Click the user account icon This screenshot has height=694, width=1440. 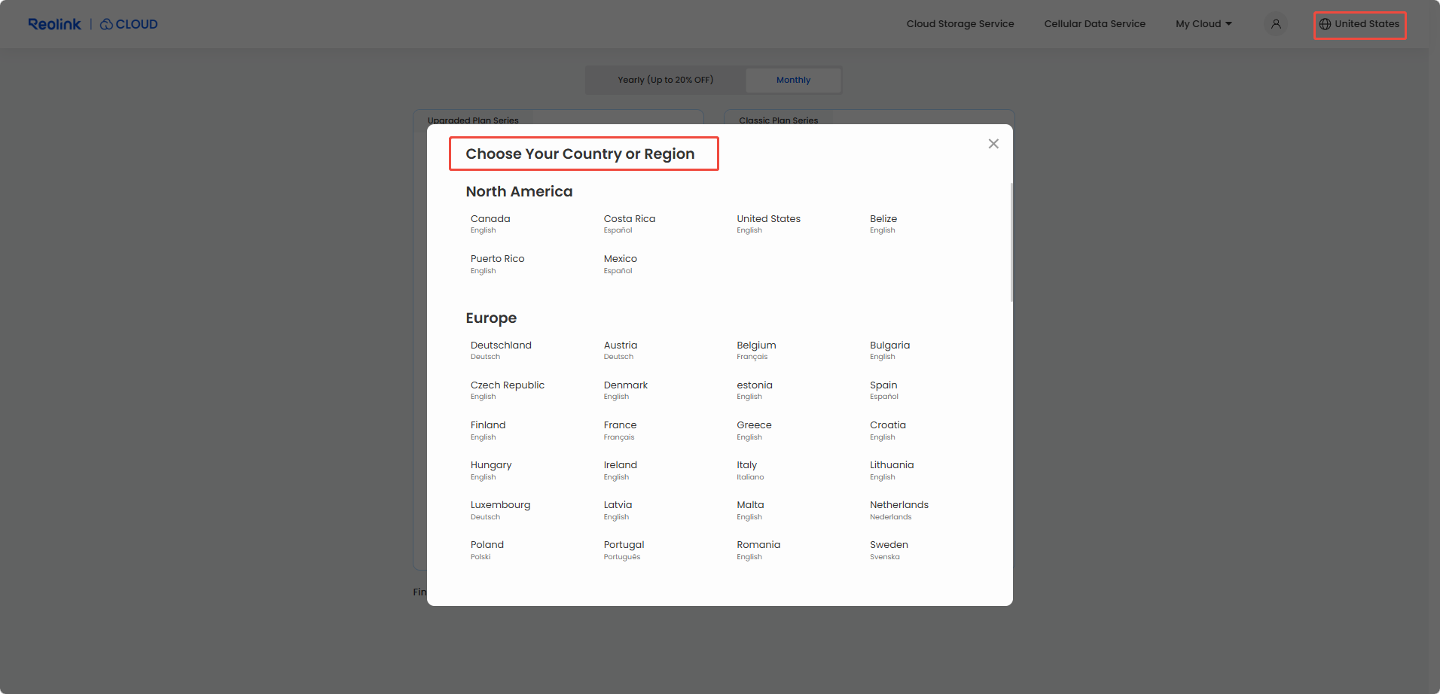click(x=1275, y=24)
